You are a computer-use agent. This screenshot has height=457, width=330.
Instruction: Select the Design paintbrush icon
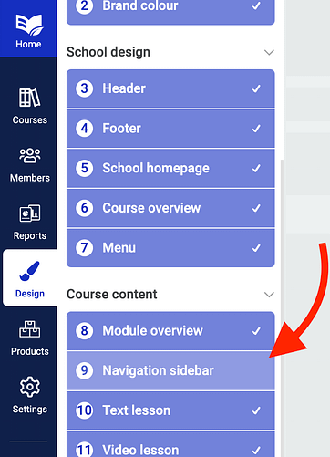click(x=29, y=271)
